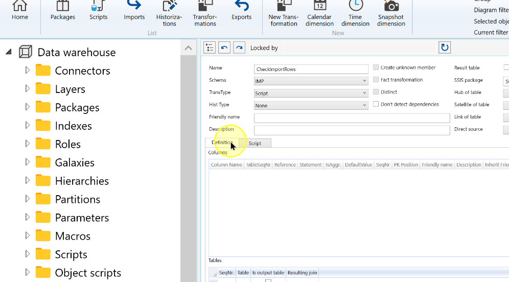This screenshot has height=282, width=509.
Task: Switch to the Definition tab
Action: pyautogui.click(x=222, y=143)
